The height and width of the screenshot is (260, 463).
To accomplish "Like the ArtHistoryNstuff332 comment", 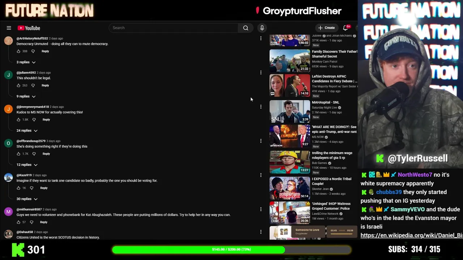I will click(18, 51).
